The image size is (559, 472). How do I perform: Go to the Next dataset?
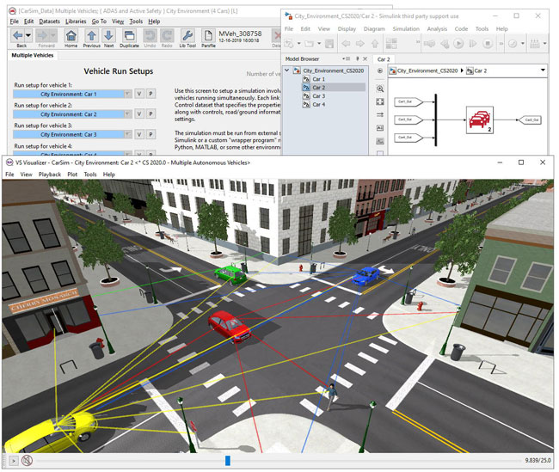(108, 35)
